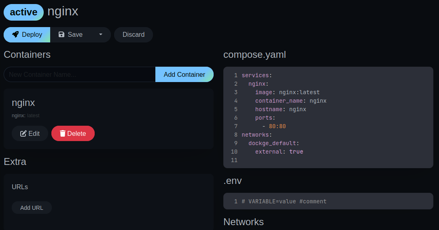This screenshot has width=439, height=230.
Task: Click the Edit pencil icon for nginx
Action: (x=23, y=133)
